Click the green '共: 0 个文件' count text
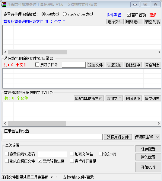 16,98
